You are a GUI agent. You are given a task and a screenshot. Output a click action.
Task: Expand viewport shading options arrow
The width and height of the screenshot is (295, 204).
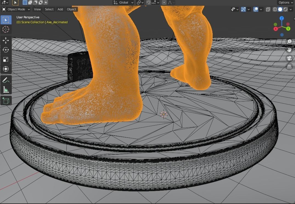click(x=291, y=9)
